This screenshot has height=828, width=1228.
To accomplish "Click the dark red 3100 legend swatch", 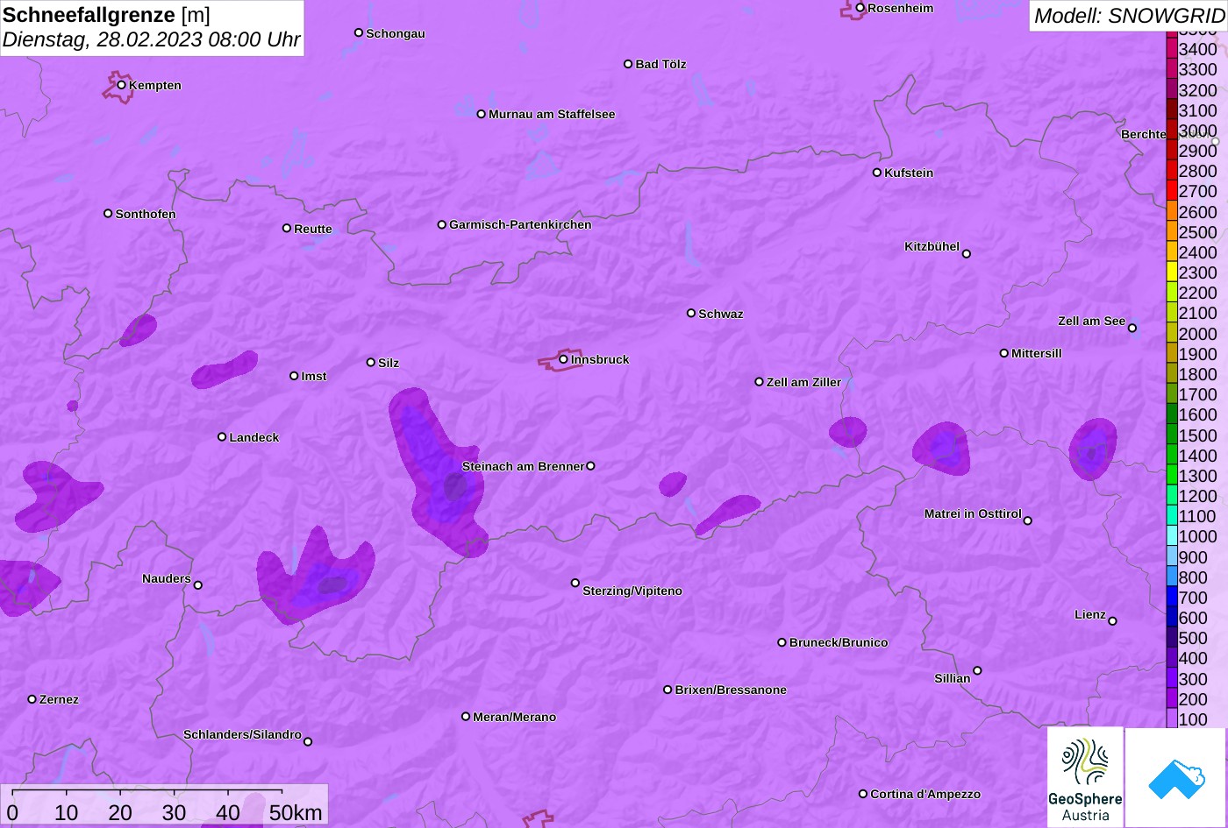I will tap(1172, 110).
